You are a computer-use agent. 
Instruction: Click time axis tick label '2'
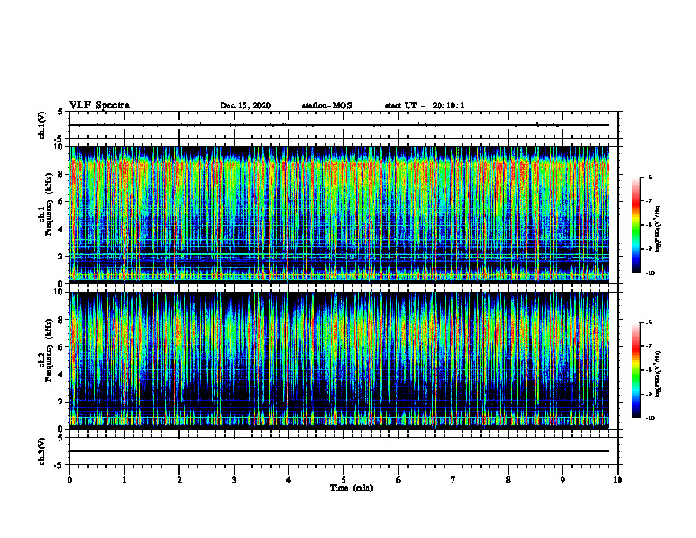pos(179,480)
